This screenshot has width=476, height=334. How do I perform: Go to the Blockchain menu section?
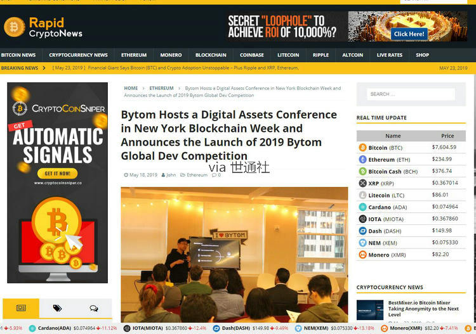click(x=211, y=55)
